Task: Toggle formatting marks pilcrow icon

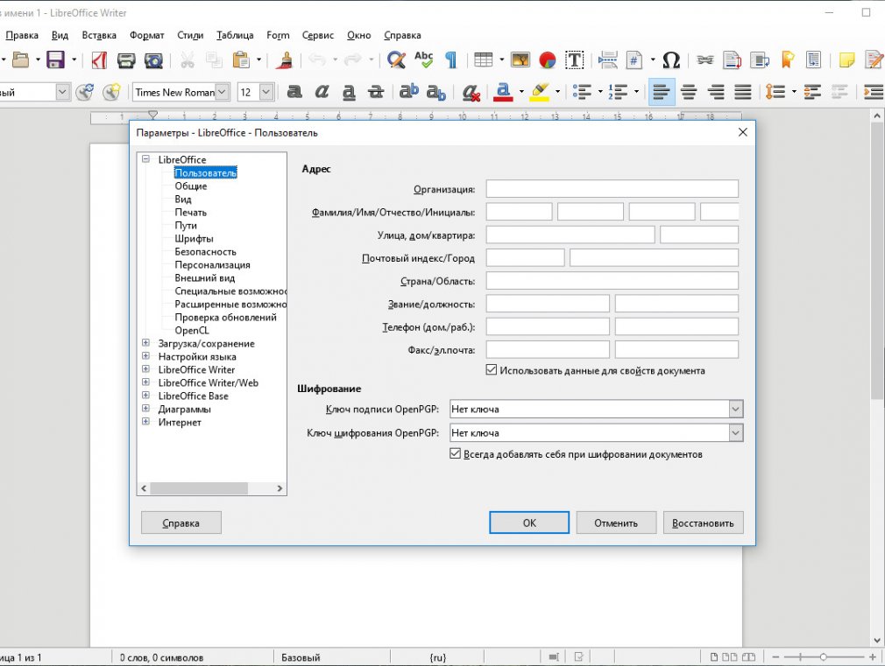Action: tap(450, 60)
